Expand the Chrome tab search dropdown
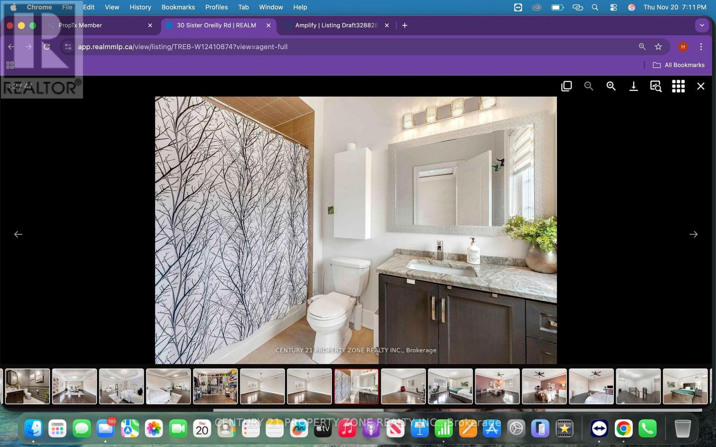 [702, 25]
